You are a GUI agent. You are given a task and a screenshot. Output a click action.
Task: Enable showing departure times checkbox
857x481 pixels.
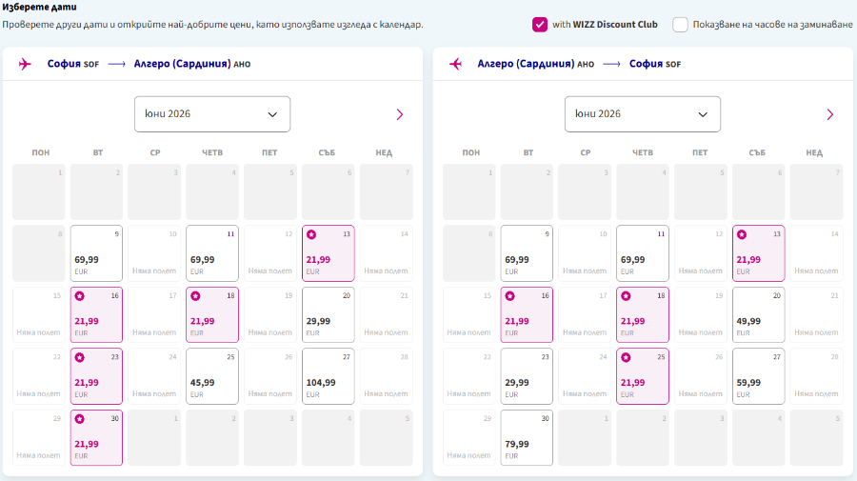click(680, 25)
